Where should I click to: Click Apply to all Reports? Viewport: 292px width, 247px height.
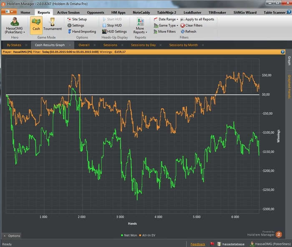197,19
